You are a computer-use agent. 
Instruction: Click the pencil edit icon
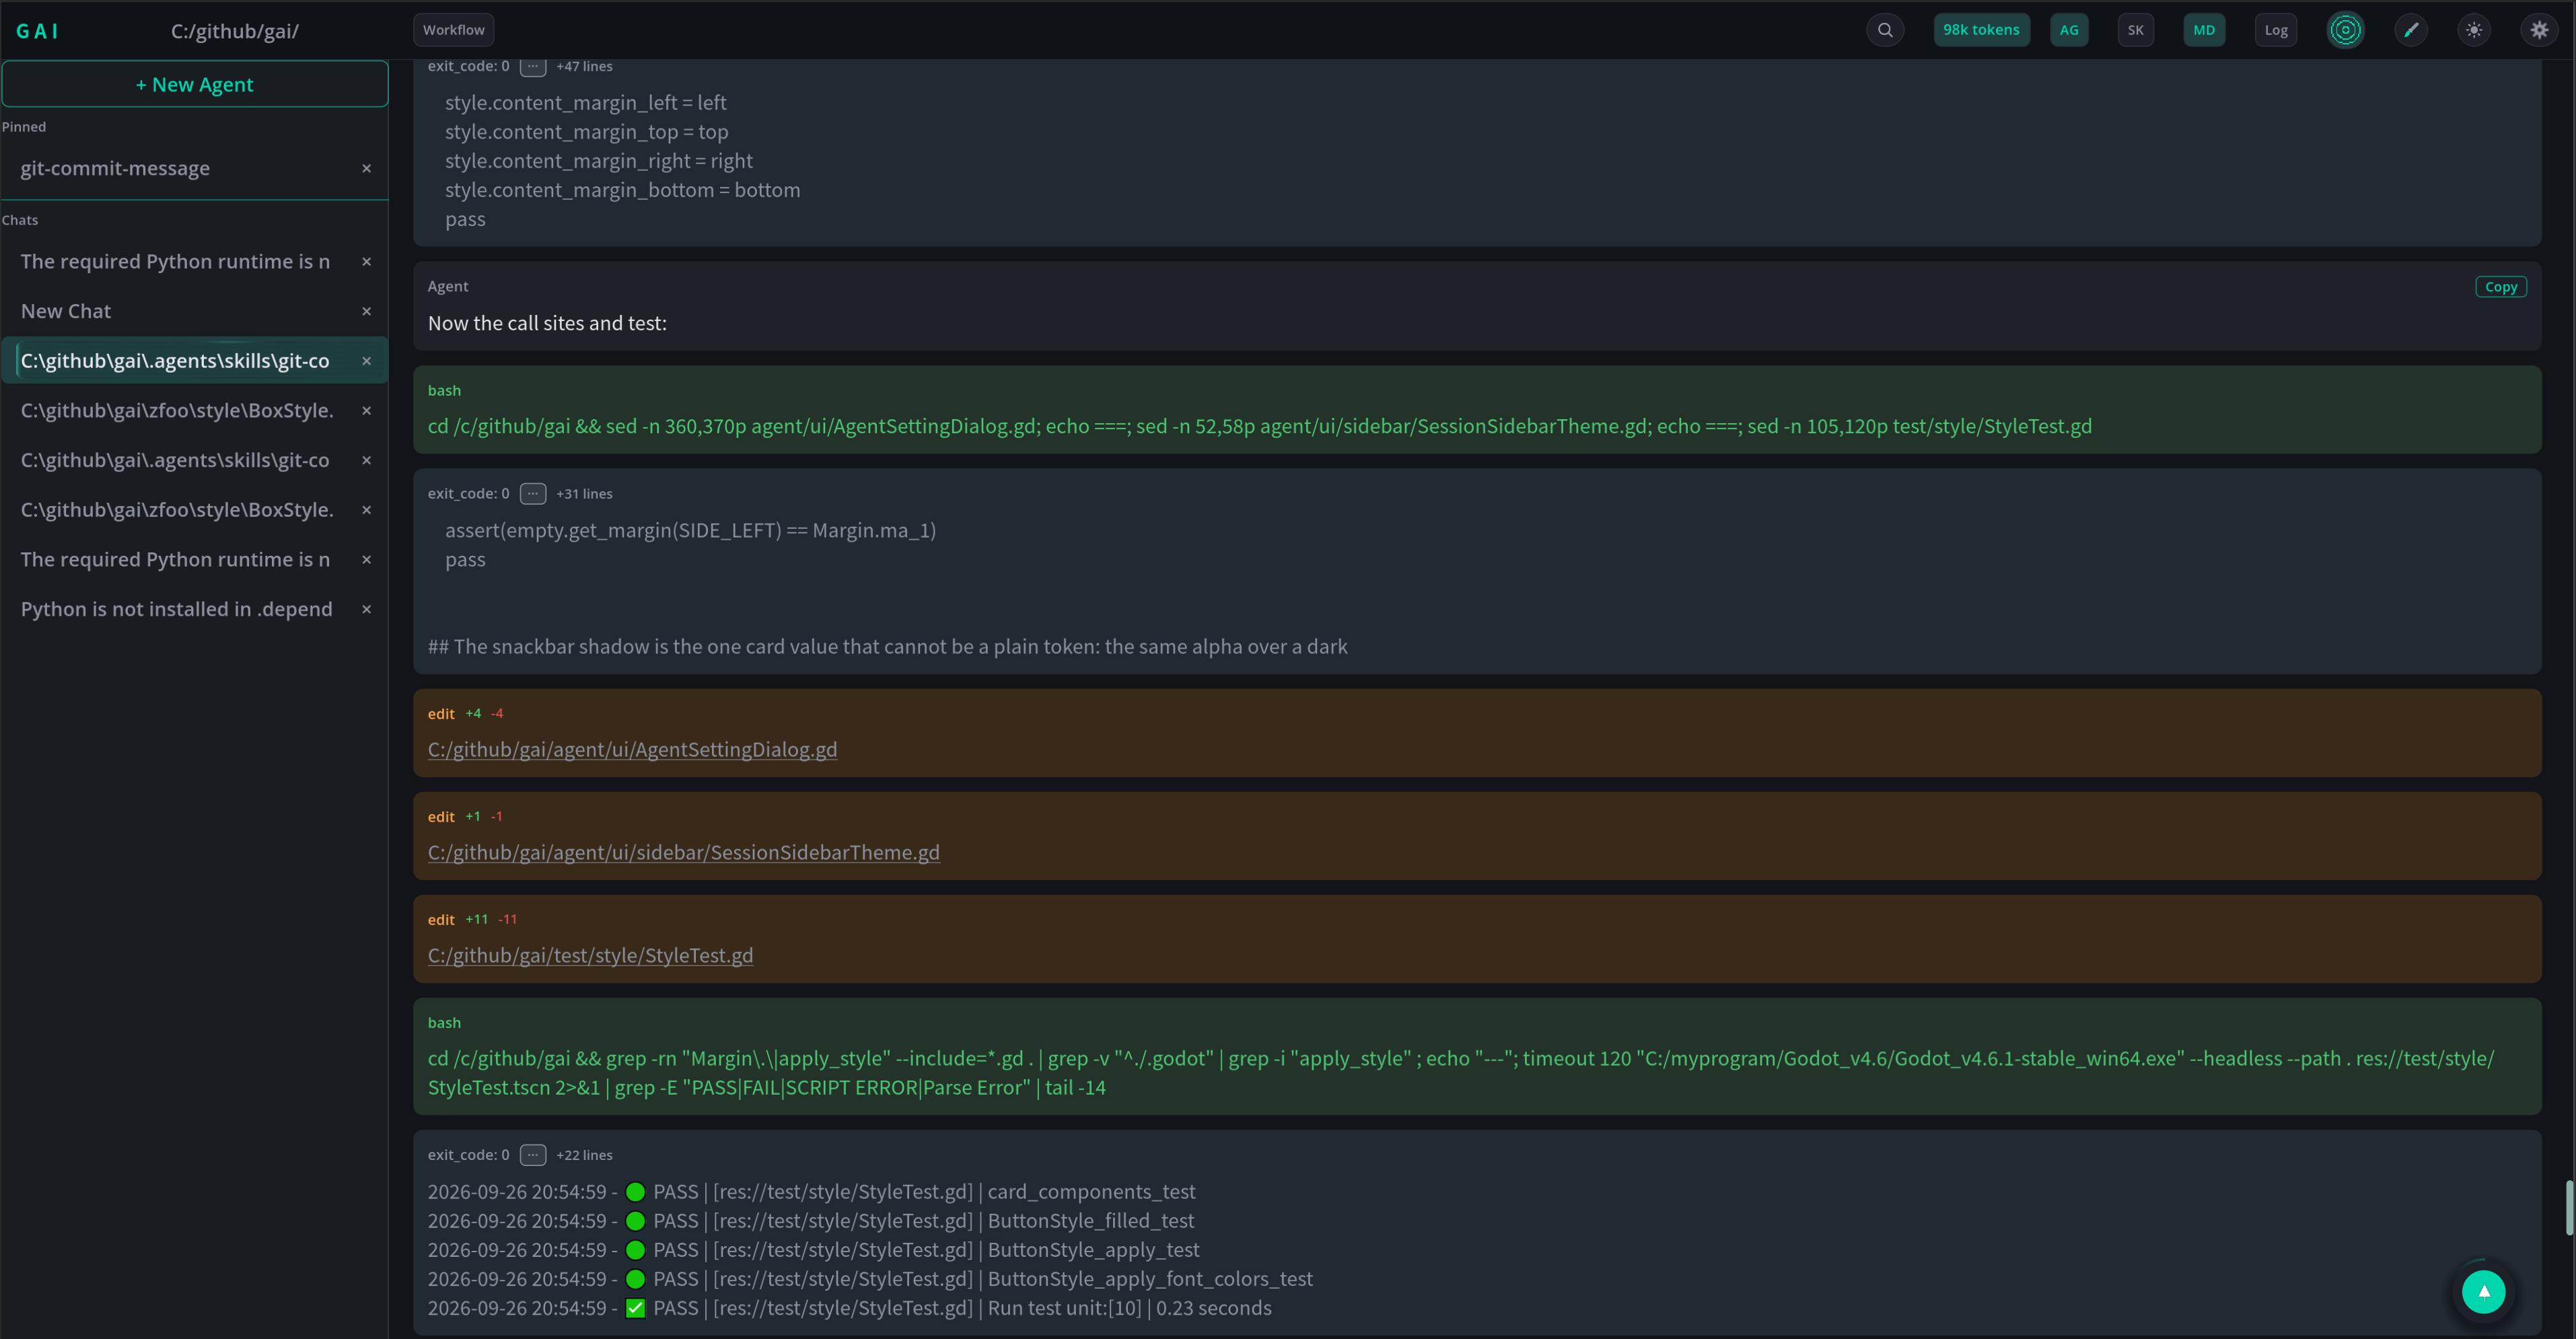click(2411, 30)
